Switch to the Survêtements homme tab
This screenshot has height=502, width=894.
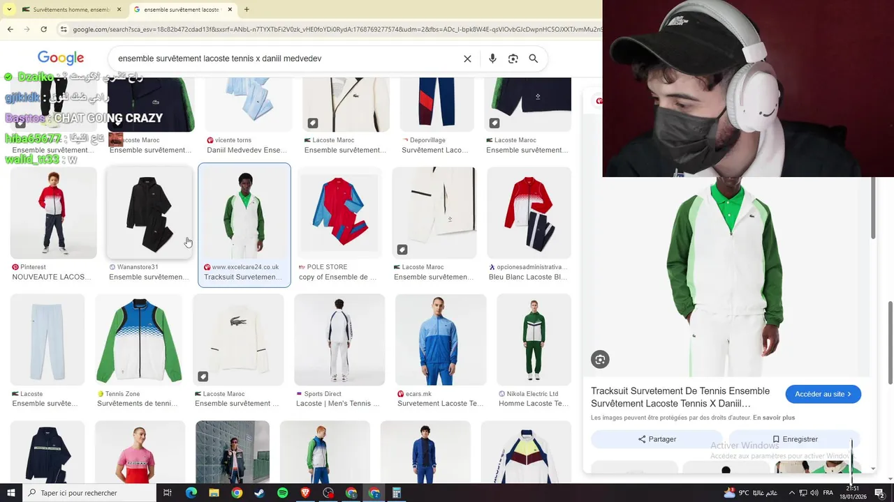click(66, 10)
